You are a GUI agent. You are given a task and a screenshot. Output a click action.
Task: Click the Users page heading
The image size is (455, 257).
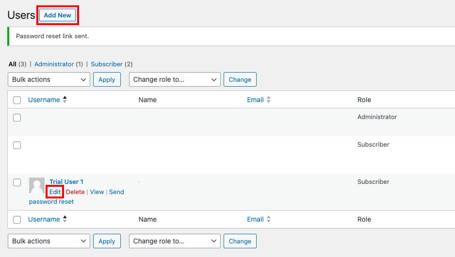pos(21,15)
